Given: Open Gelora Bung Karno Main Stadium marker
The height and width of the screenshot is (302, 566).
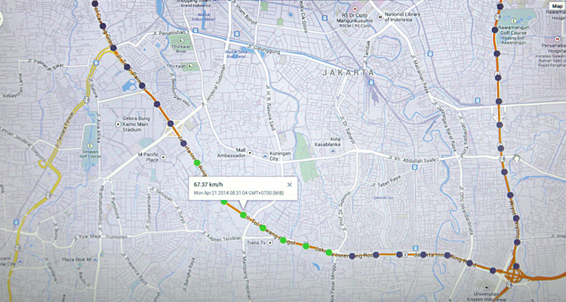Looking at the screenshot, I should (x=118, y=124).
